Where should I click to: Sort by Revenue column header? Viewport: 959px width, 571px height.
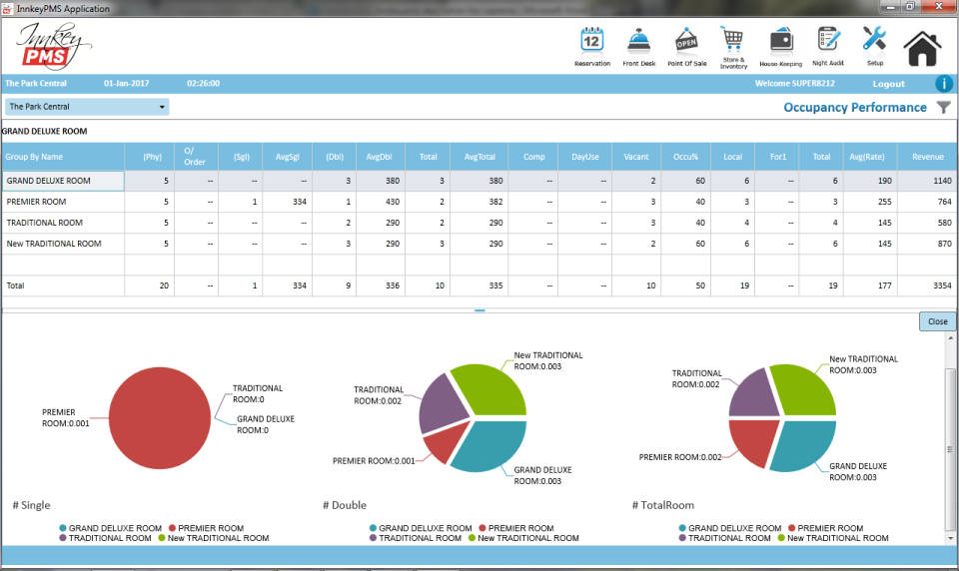[x=926, y=157]
